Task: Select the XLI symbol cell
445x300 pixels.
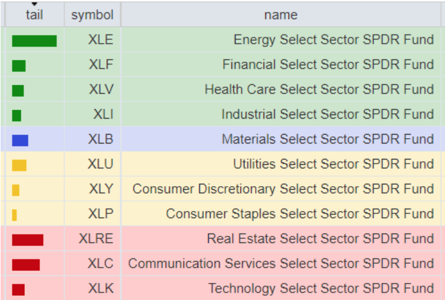Action: tap(103, 114)
